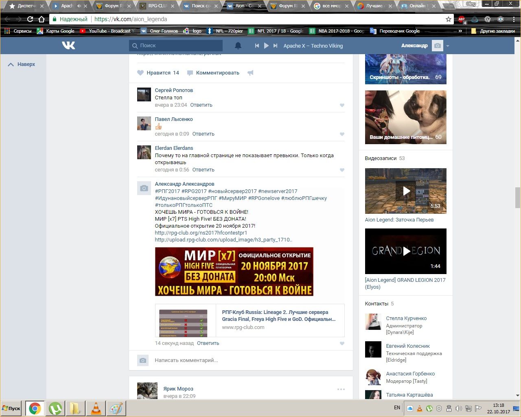Expand hidden bookmarks chevron
The width and height of the screenshot is (521, 417).
[460, 31]
